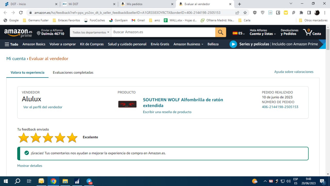Expand the Cuenta y listas menu
Image resolution: width=330 pixels, height=186 pixels.
click(262, 32)
